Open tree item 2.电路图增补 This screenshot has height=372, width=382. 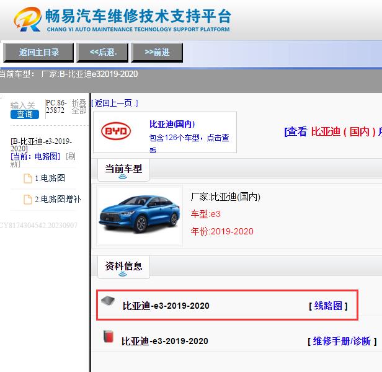(58, 199)
